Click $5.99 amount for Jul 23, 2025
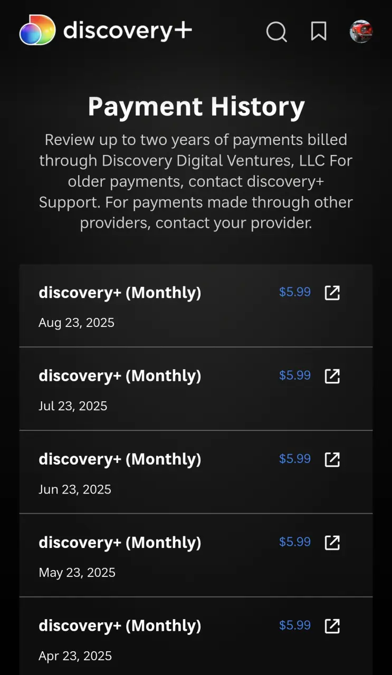This screenshot has width=392, height=675. [295, 375]
